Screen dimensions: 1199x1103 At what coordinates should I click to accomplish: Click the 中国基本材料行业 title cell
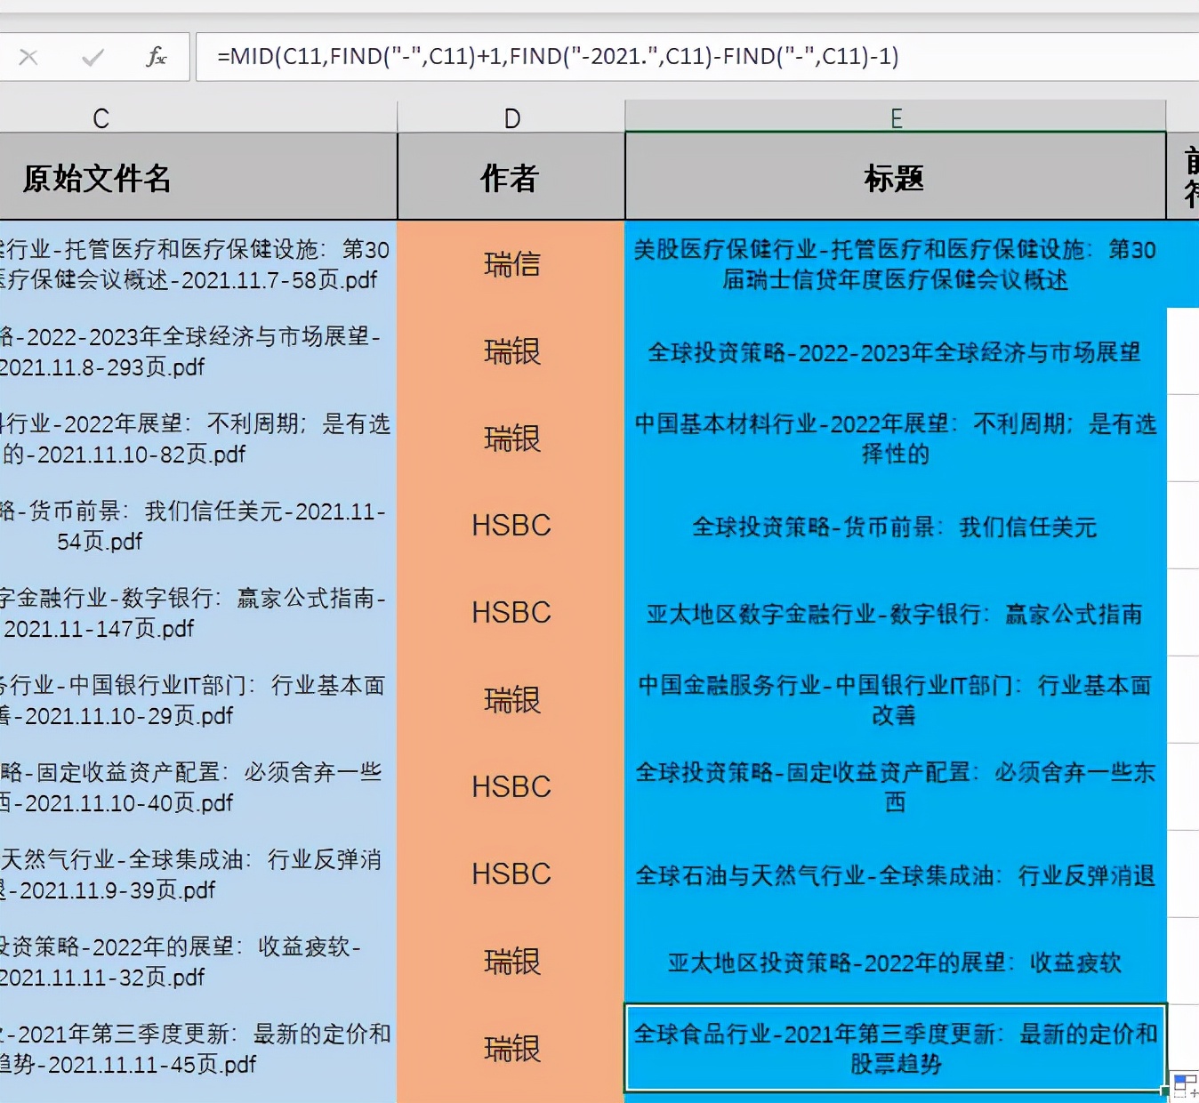[x=895, y=439]
